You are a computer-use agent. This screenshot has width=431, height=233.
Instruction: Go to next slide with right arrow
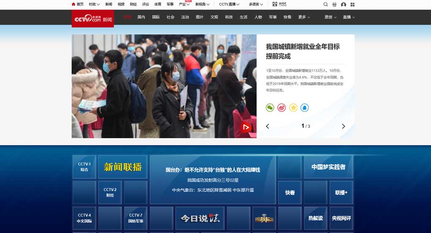[x=343, y=126]
